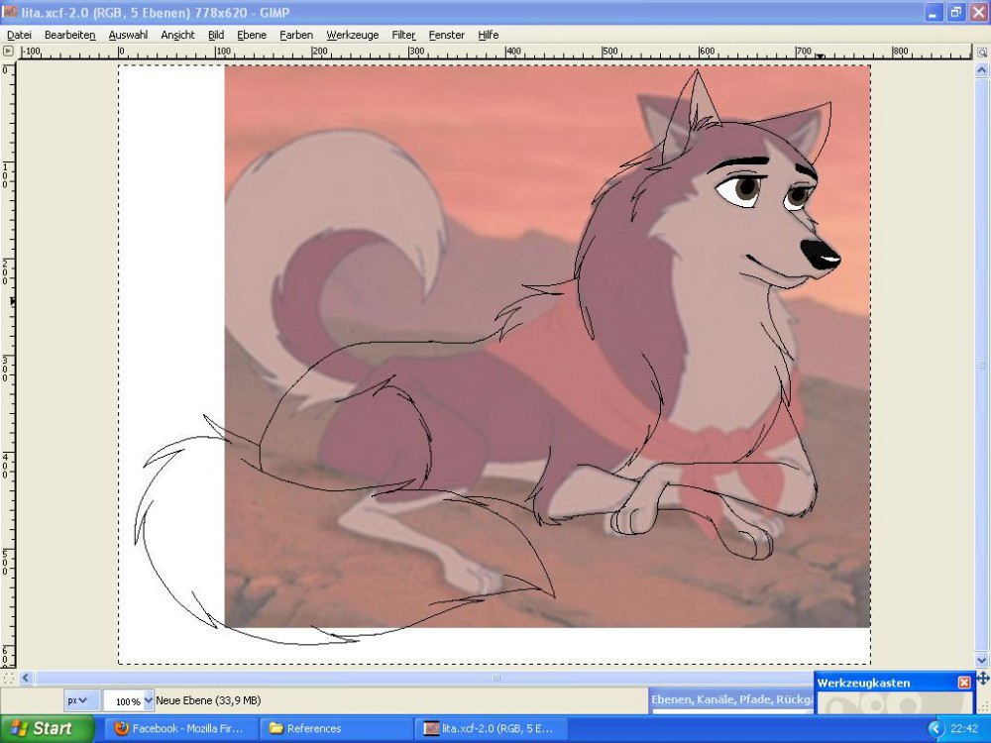
Task: Click the horizontal scrollbar left arrow
Action: 26,678
